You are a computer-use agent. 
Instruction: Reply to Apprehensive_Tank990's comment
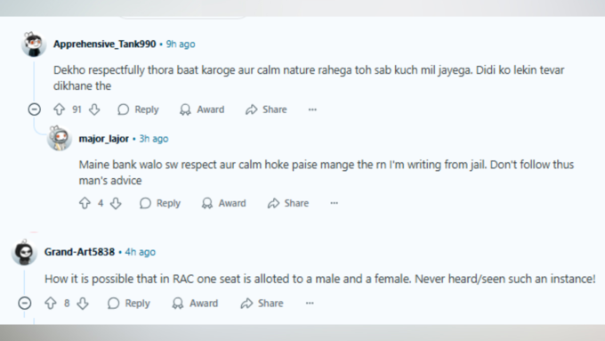[x=138, y=110]
